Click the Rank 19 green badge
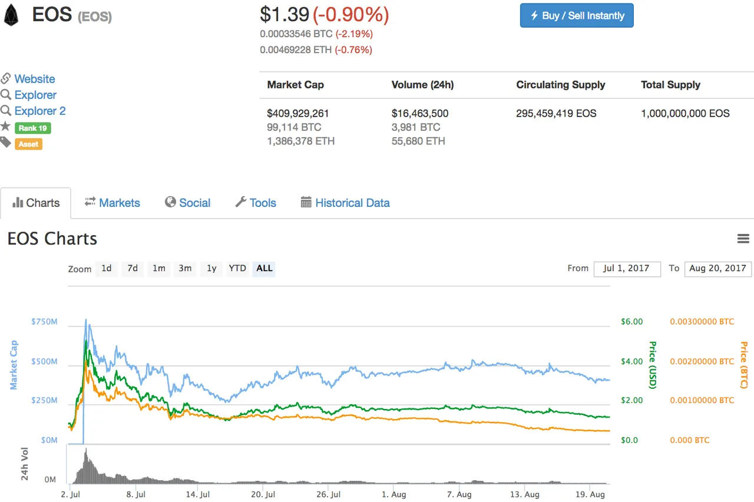Screen dimensions: 754x502 [32, 128]
